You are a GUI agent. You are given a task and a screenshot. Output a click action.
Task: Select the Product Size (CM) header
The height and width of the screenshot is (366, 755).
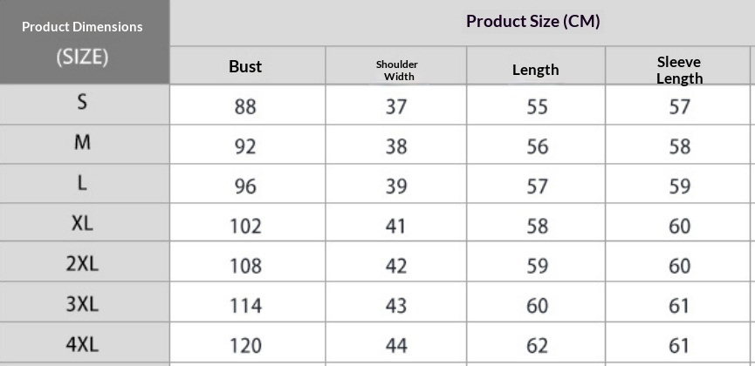(x=532, y=22)
